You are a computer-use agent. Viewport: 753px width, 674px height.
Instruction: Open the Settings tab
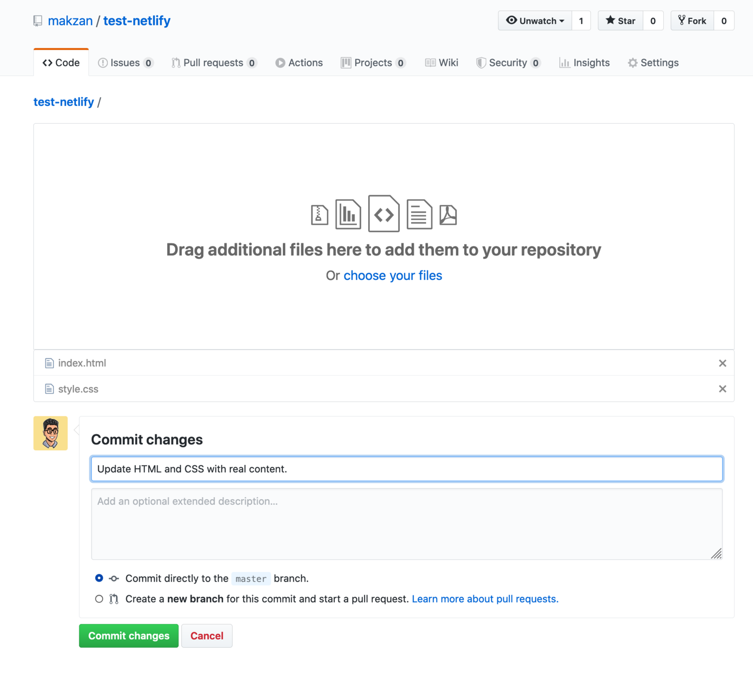click(653, 63)
